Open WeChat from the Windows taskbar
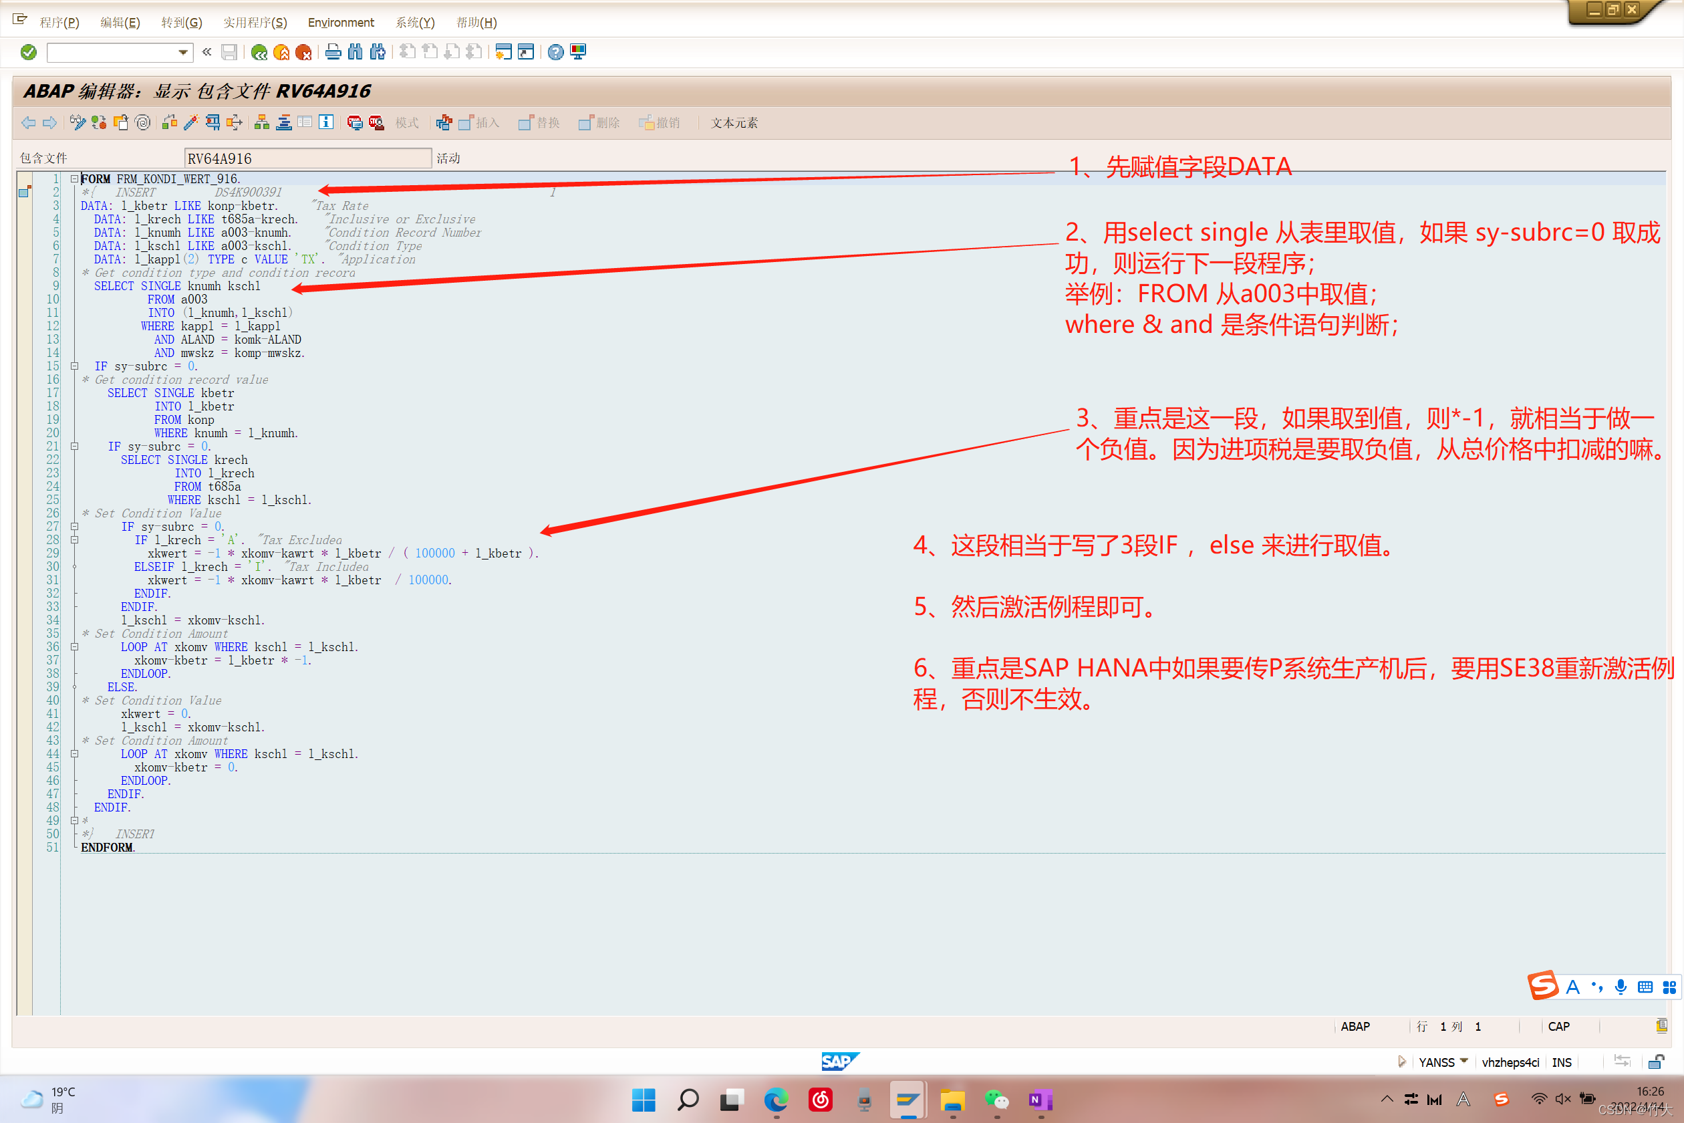Viewport: 1684px width, 1123px height. click(996, 1100)
